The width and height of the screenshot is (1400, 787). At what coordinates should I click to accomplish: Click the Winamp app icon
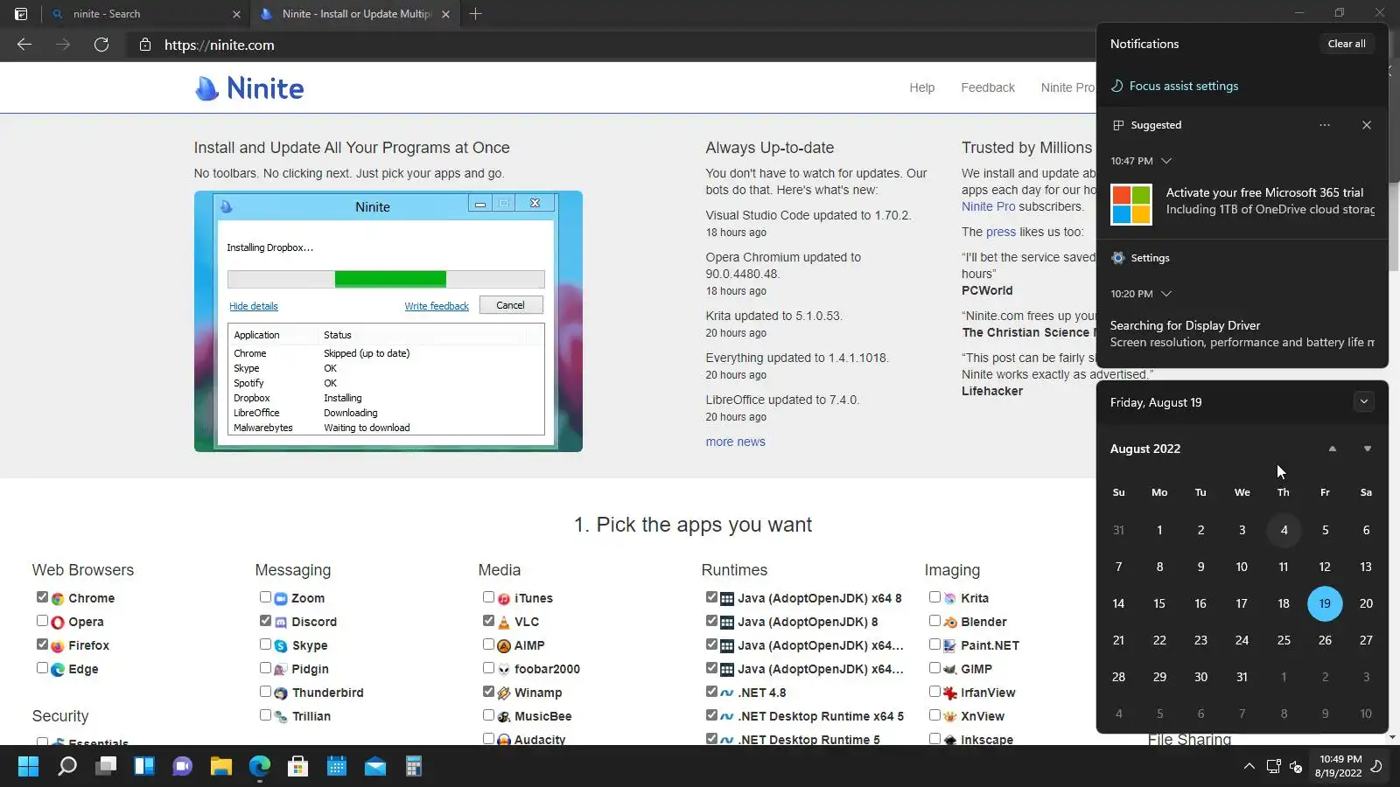(x=504, y=693)
